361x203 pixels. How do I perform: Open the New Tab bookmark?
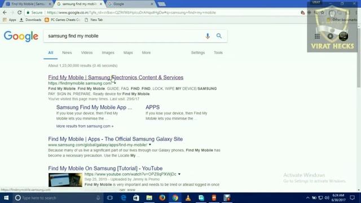pos(94,20)
